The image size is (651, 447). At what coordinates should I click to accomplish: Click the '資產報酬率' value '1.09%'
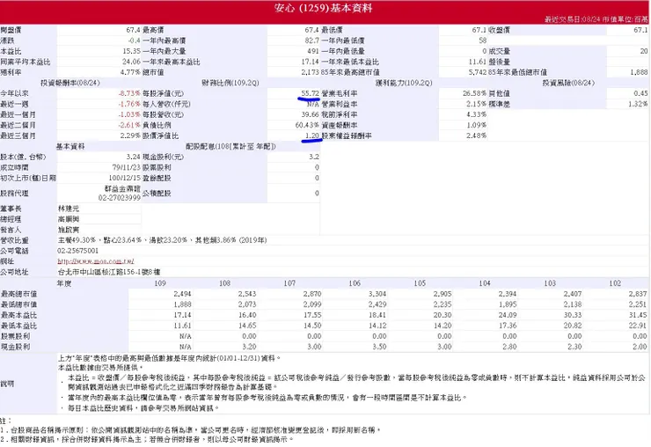[x=476, y=125]
